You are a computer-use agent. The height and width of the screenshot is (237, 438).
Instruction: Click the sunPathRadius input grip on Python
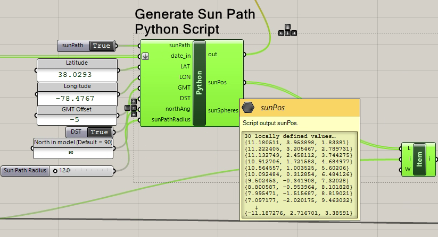tap(139, 120)
